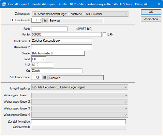Click the binoculars lookup icon beside the ISO Ländercode field under Ort
This screenshot has width=163, height=136.
[45, 78]
